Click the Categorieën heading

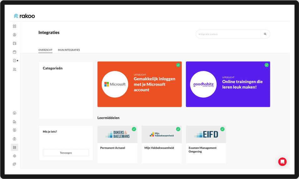click(x=53, y=68)
